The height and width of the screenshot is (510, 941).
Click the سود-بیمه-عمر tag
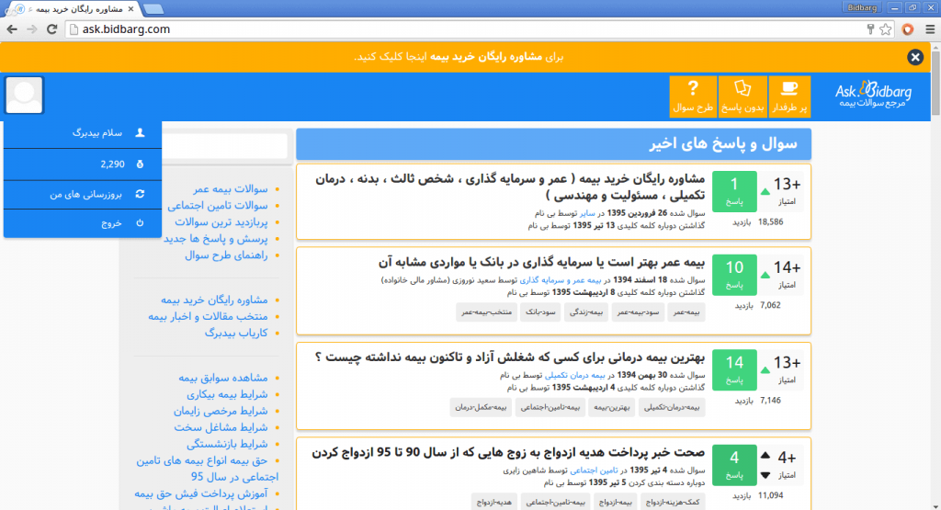(638, 312)
